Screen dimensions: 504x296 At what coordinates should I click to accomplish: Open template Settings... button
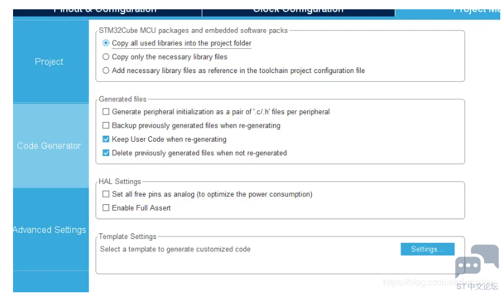pos(428,249)
